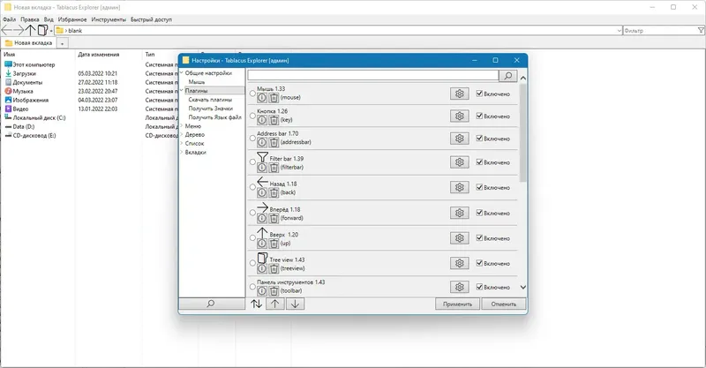Click the Отменить button
The width and height of the screenshot is (706, 368).
[503, 304]
